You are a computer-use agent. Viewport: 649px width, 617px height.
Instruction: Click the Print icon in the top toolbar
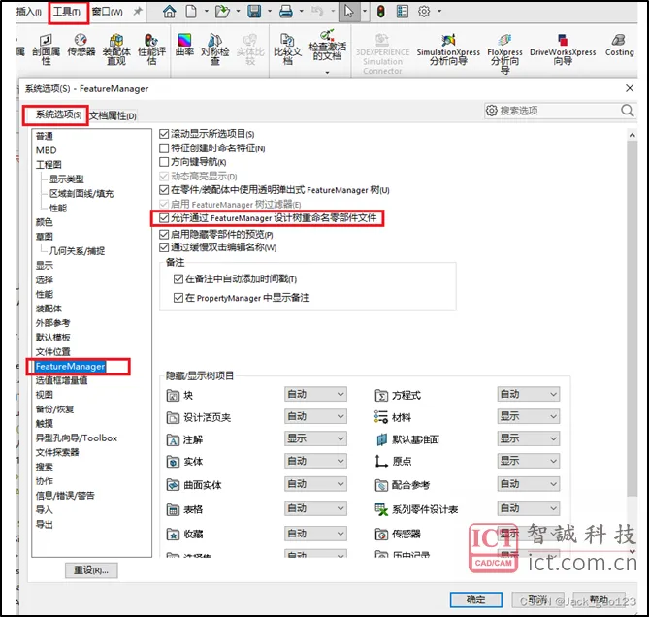(286, 12)
